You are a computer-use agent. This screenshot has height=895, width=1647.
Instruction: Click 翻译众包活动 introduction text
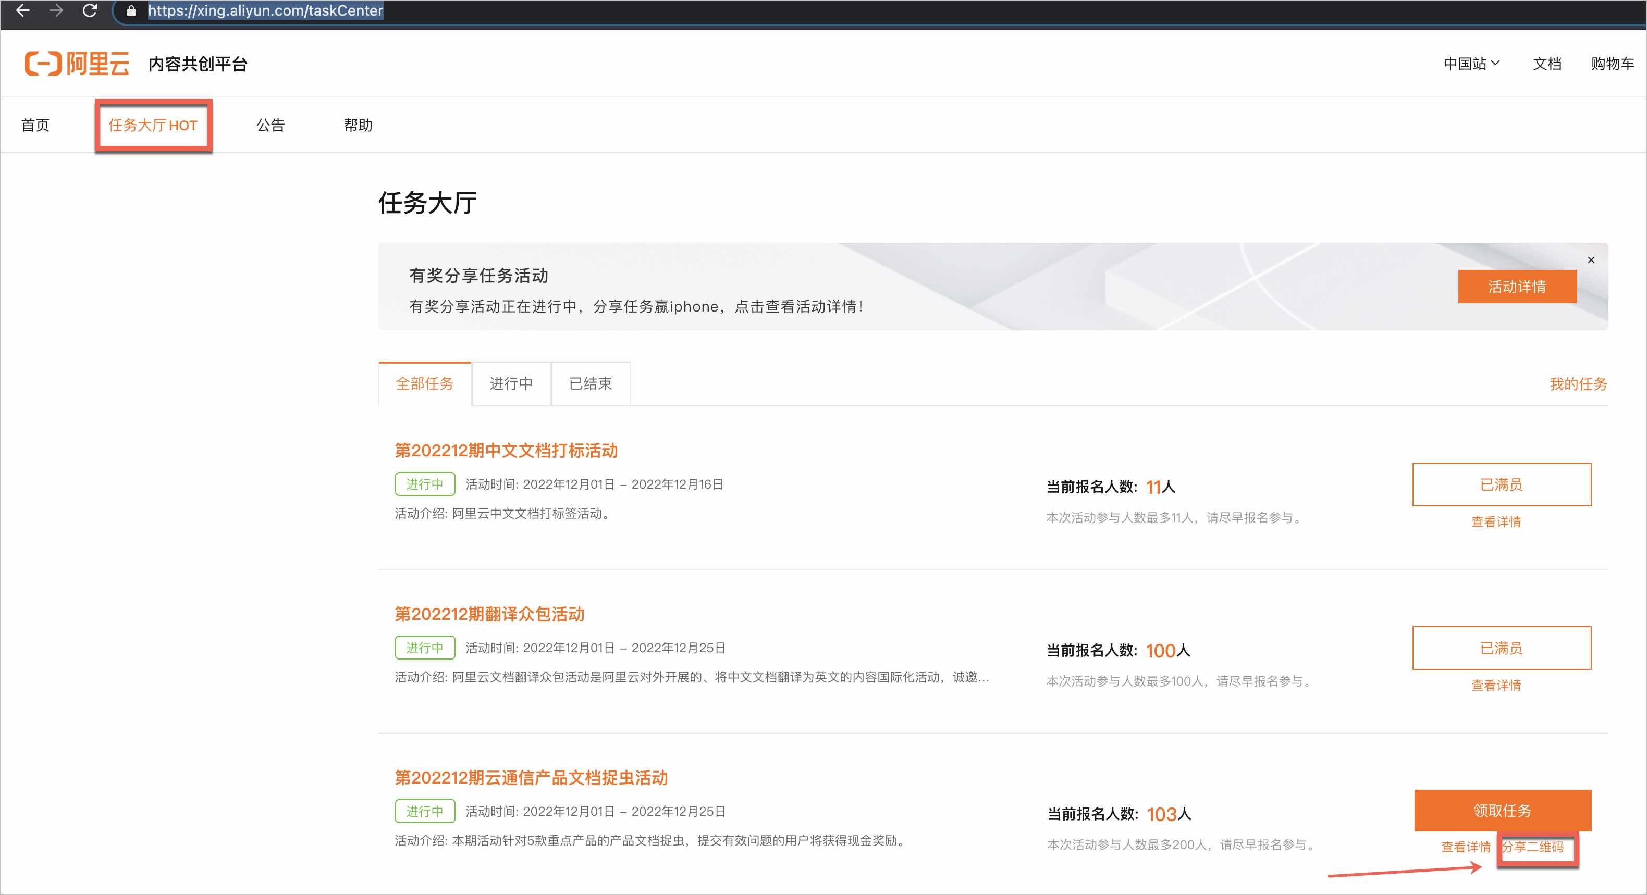click(692, 677)
